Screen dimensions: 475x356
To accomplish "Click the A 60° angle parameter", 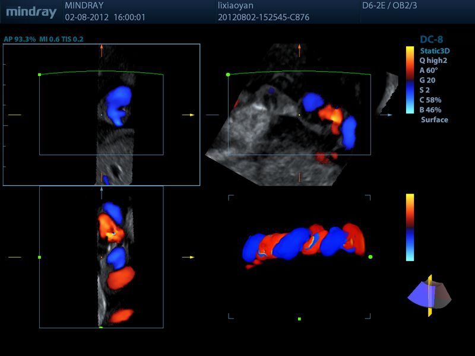I will (x=432, y=69).
